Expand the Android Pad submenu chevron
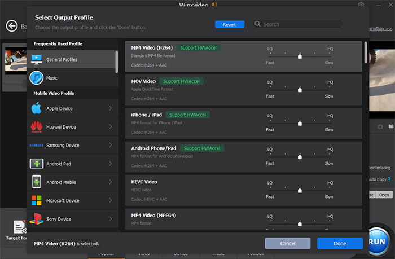395x259 pixels. coord(111,164)
